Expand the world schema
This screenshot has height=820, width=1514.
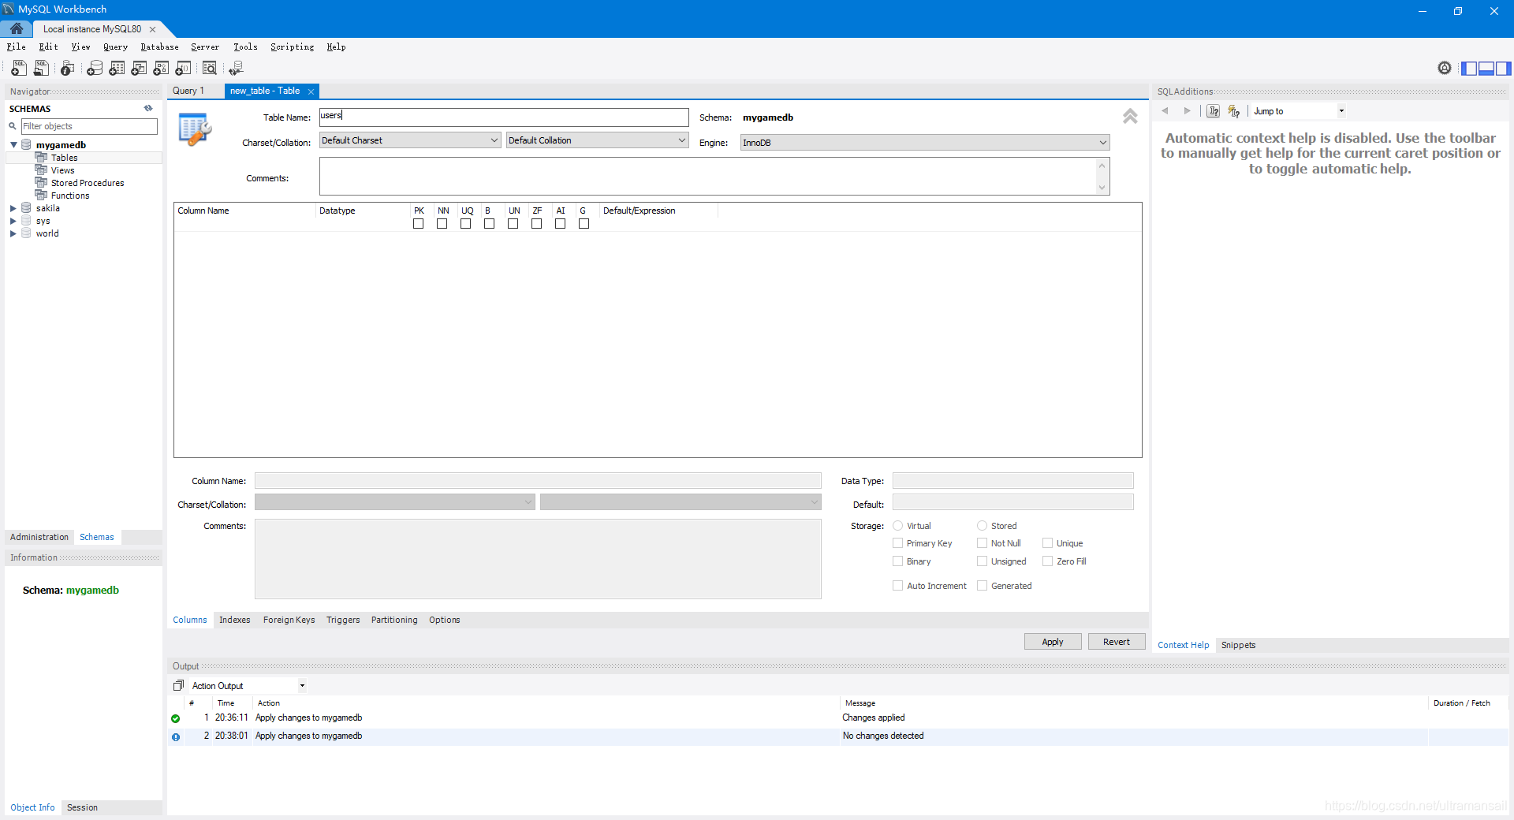(x=13, y=233)
